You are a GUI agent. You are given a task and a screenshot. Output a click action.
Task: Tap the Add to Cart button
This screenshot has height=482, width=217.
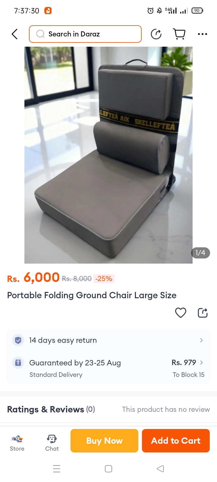point(176,441)
